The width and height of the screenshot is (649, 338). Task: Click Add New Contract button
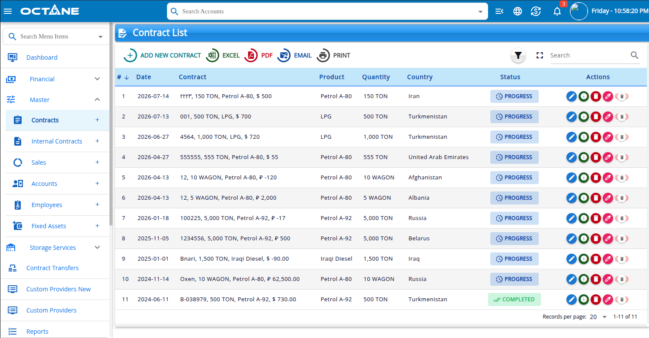coord(163,55)
